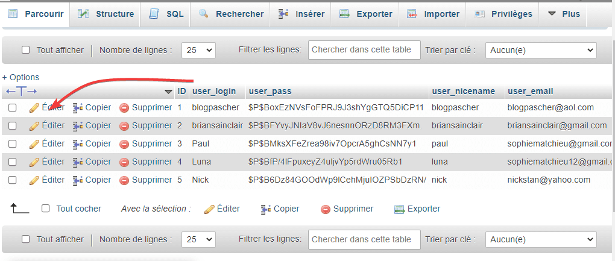Select the checkbox for row Nick
This screenshot has width=615, height=261.
point(13,180)
